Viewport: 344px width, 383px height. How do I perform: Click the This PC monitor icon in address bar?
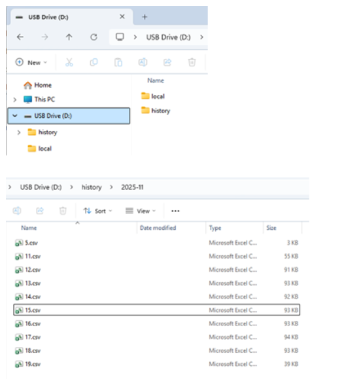[x=120, y=37]
